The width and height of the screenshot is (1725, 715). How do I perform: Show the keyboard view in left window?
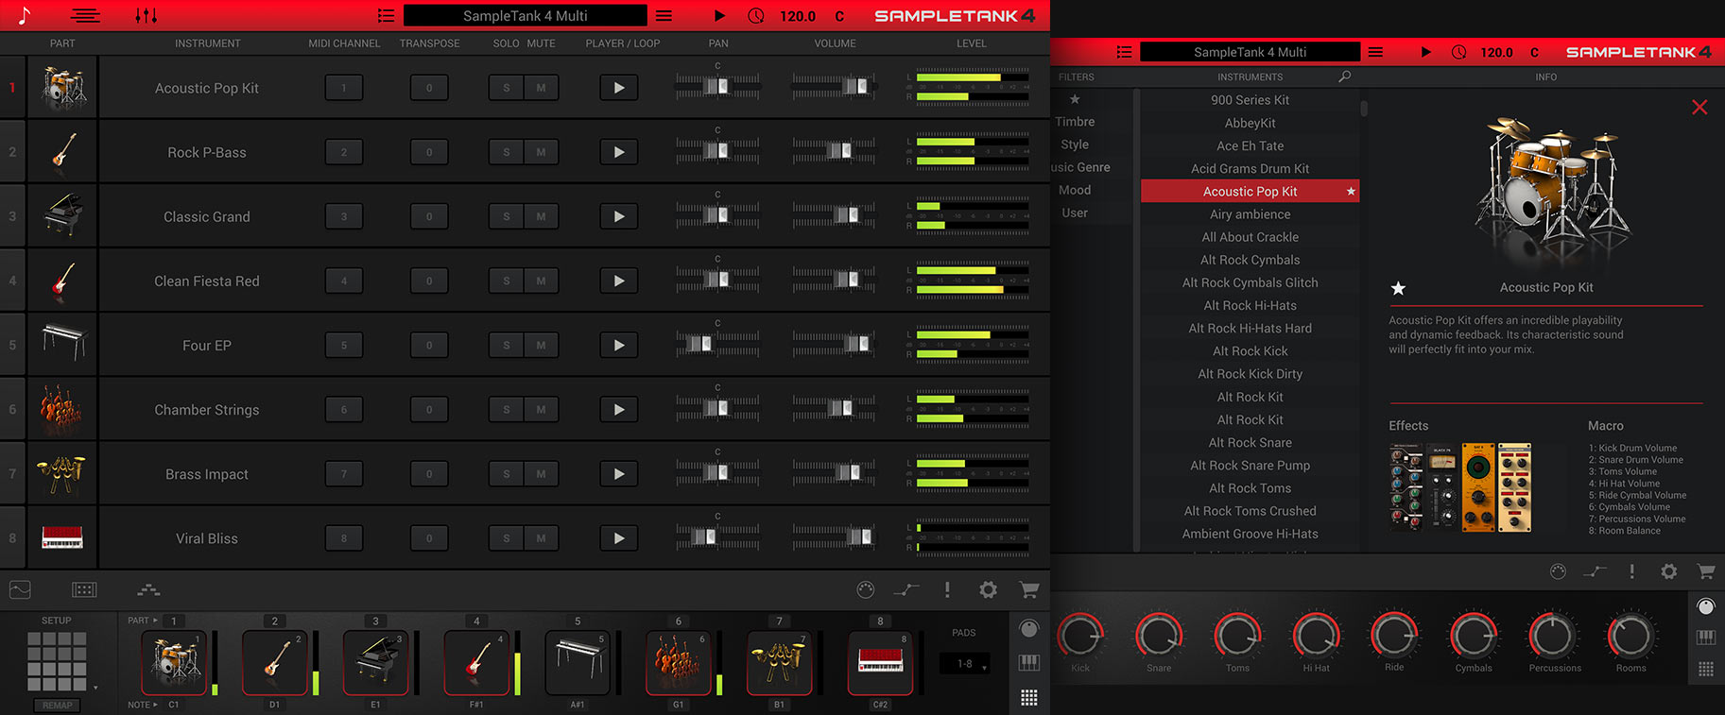pyautogui.click(x=1029, y=663)
